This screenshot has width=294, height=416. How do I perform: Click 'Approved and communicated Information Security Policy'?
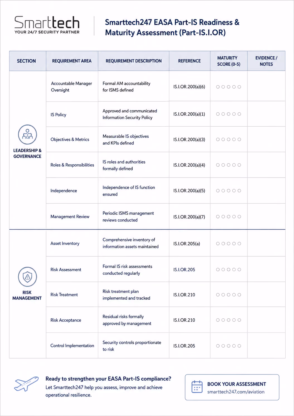coord(130,114)
